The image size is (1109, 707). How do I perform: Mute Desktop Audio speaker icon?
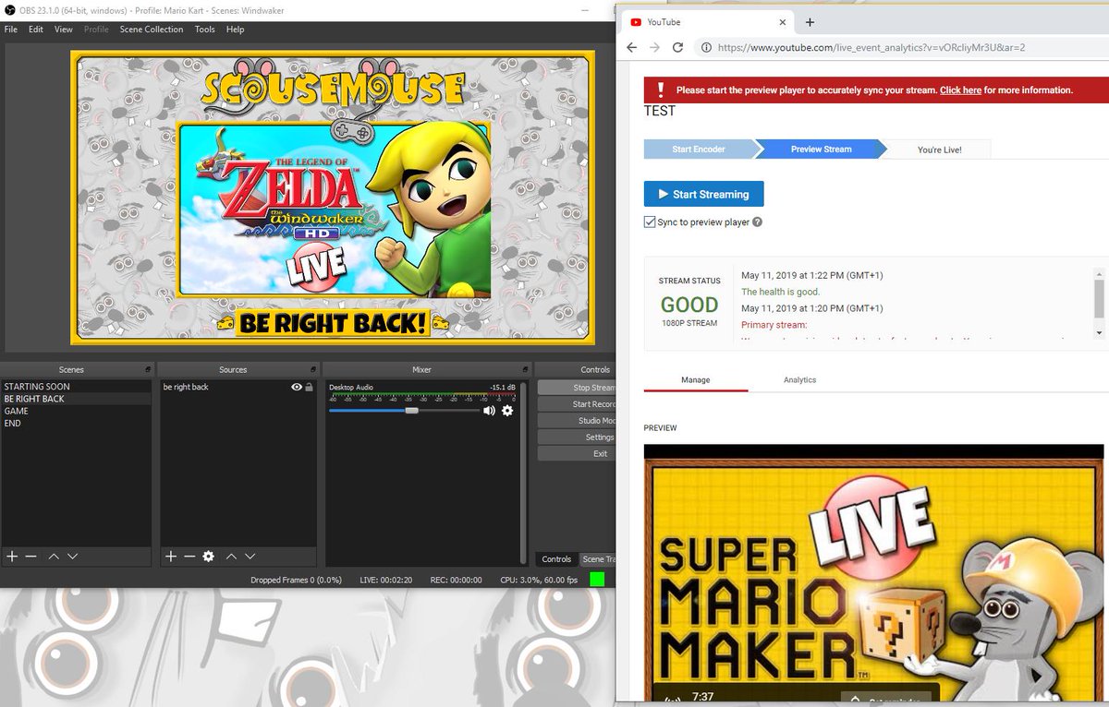(x=489, y=411)
